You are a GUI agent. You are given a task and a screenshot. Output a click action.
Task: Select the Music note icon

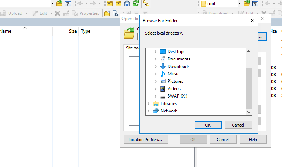coord(162,74)
